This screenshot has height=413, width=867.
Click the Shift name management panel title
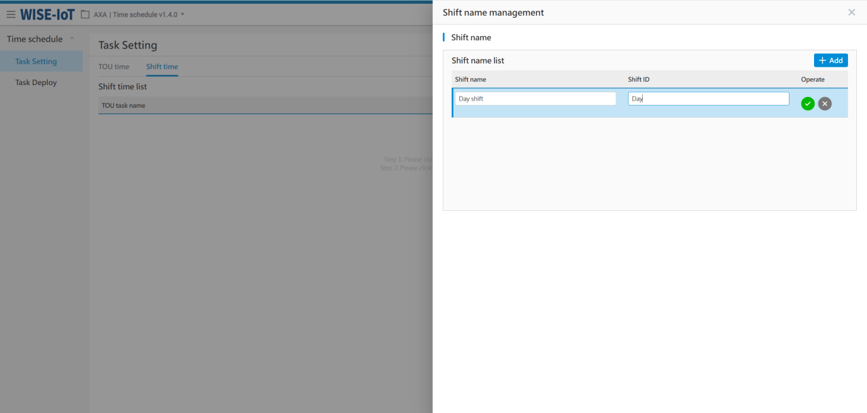(493, 13)
